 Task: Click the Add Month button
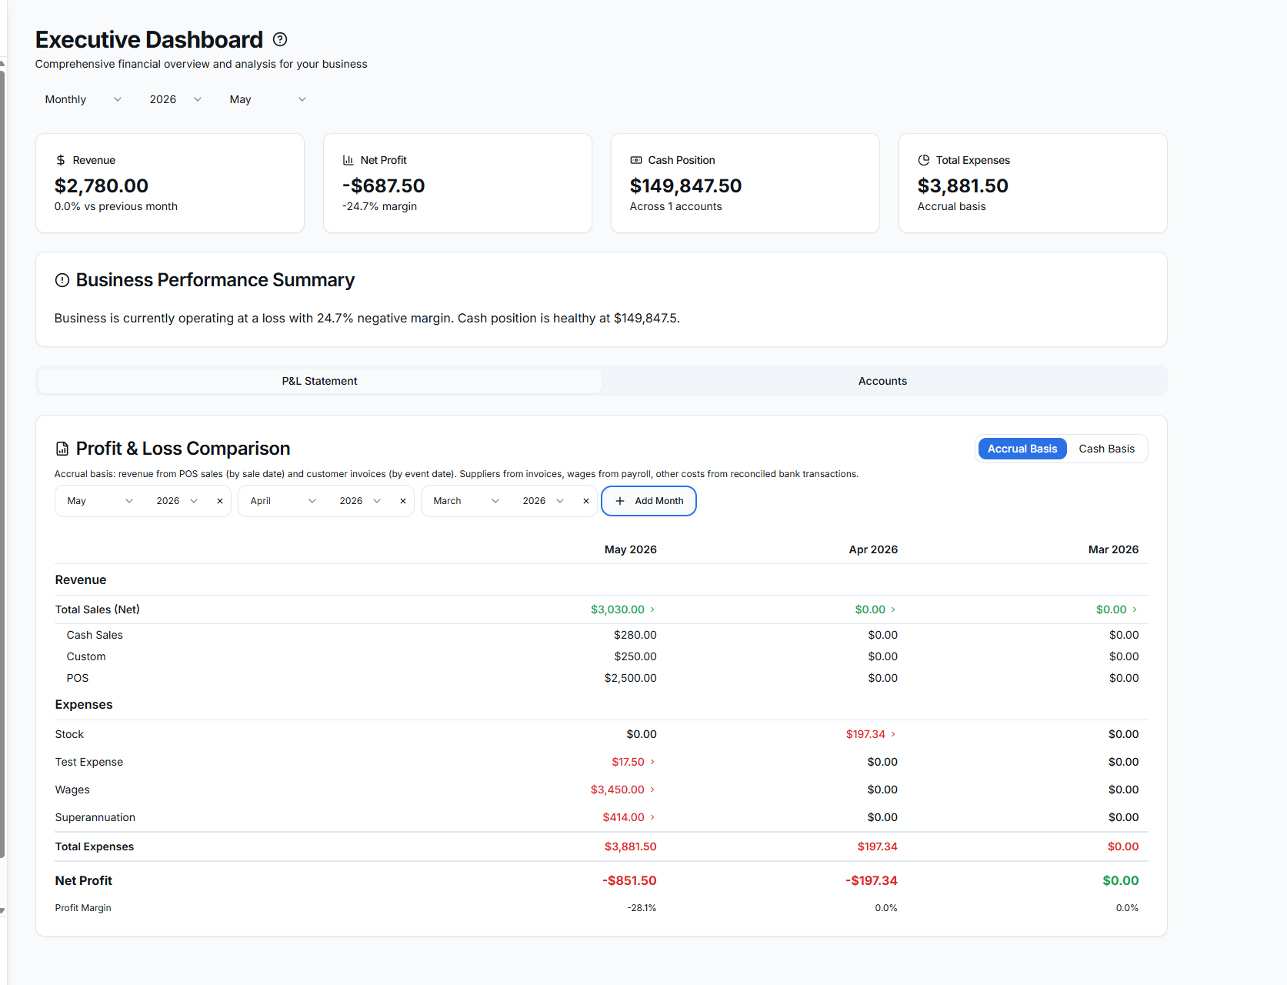(x=649, y=501)
